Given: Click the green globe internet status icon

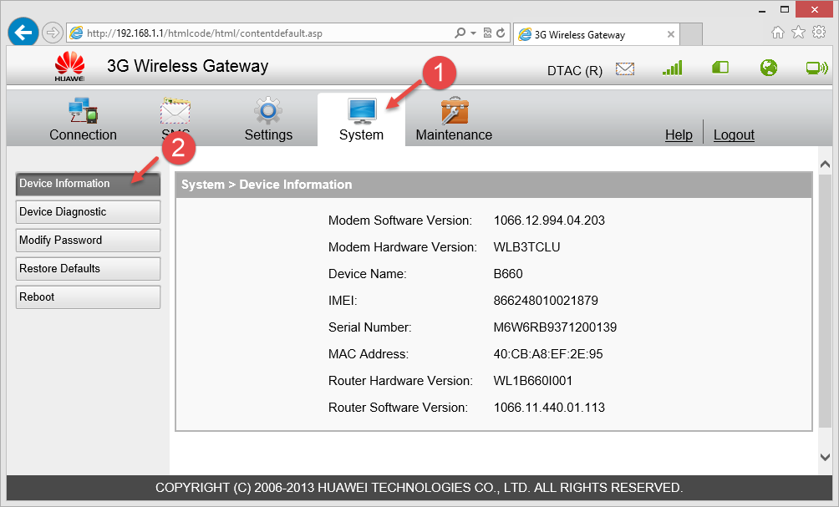Looking at the screenshot, I should click(x=769, y=68).
